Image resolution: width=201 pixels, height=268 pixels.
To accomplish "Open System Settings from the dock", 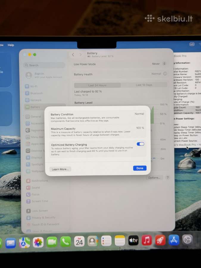I will (x=187, y=240).
